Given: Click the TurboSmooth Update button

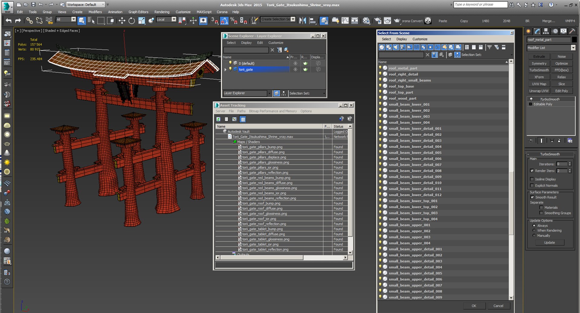Looking at the screenshot, I should tap(549, 242).
